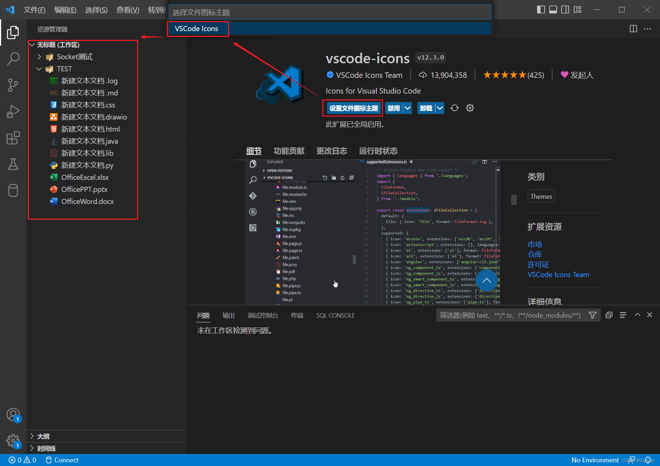Expand the Socket测试 folder
The width and height of the screenshot is (660, 466).
39,57
